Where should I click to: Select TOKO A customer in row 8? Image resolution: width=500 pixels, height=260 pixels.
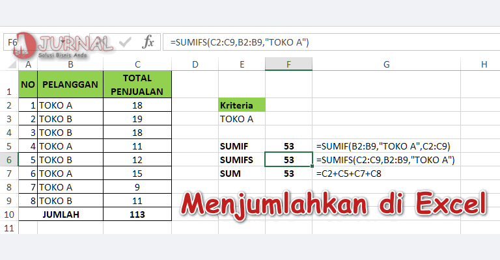pos(70,187)
